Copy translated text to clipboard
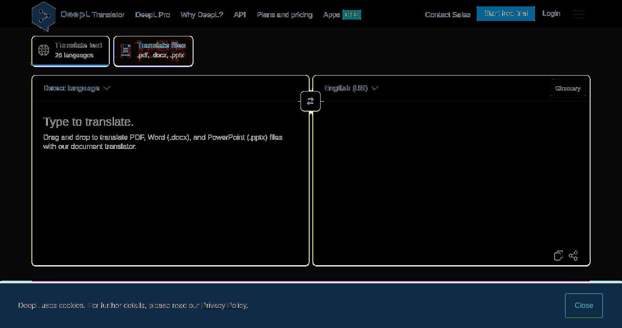 click(559, 256)
